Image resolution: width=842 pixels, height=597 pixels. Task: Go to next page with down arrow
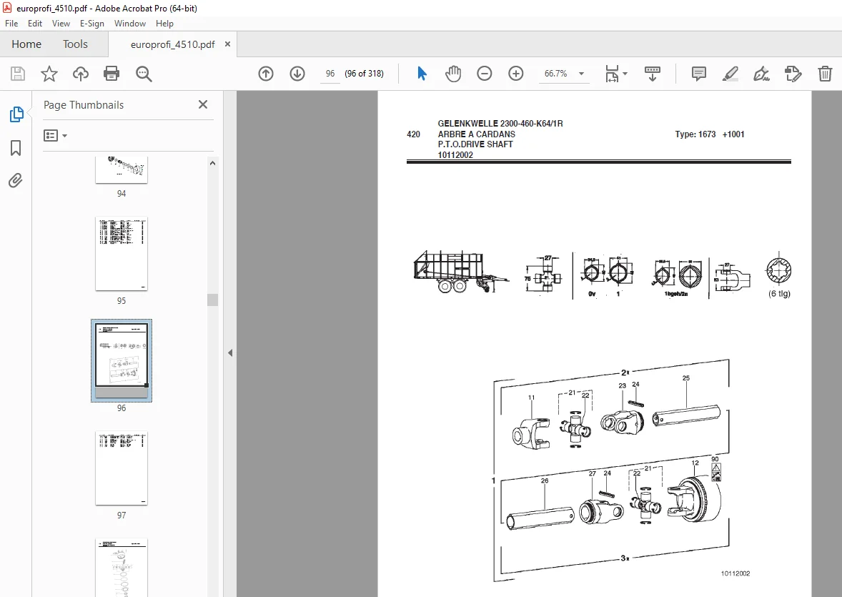(x=297, y=74)
